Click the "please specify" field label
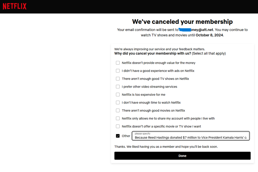258x172 pixels. tap(142, 133)
